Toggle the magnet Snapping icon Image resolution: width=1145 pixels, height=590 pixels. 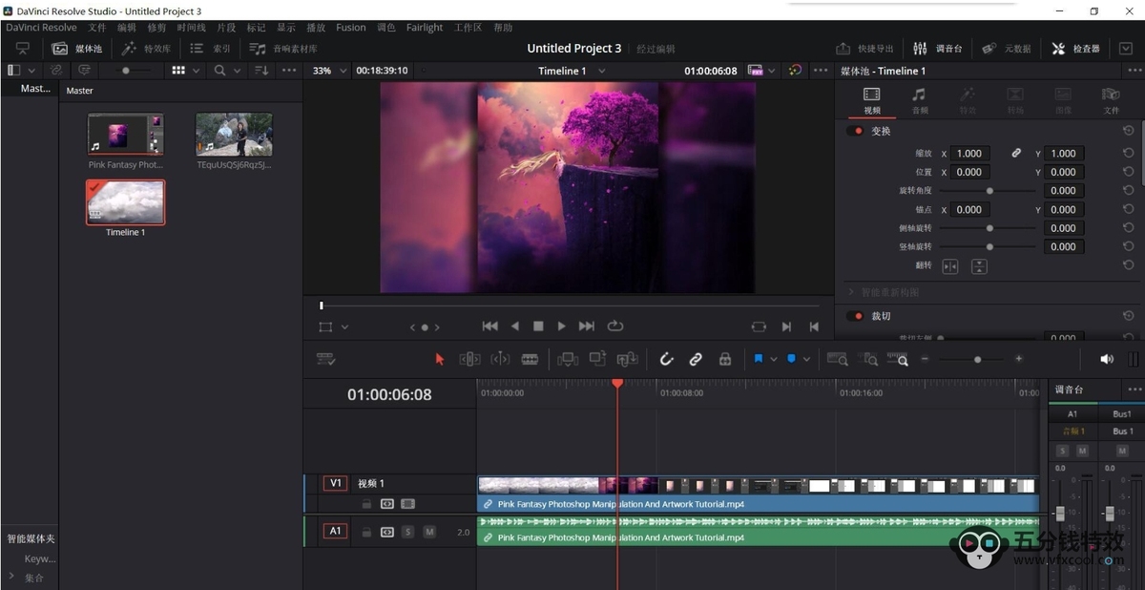pos(667,359)
